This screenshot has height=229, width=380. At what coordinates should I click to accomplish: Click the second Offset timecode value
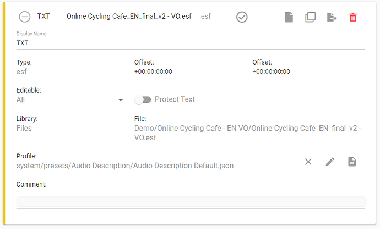coord(271,72)
